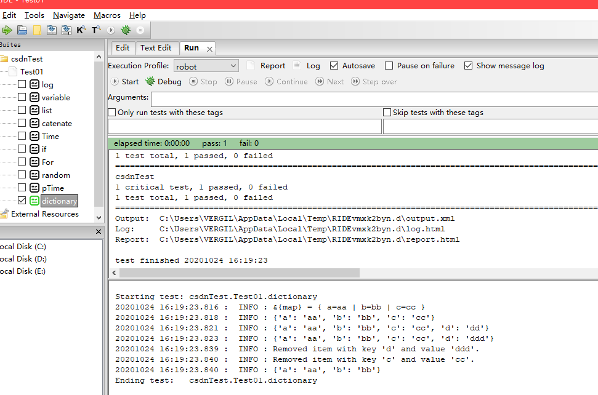The width and height of the screenshot is (598, 395).
Task: Close the file explorer panel with X
Action: 99,231
